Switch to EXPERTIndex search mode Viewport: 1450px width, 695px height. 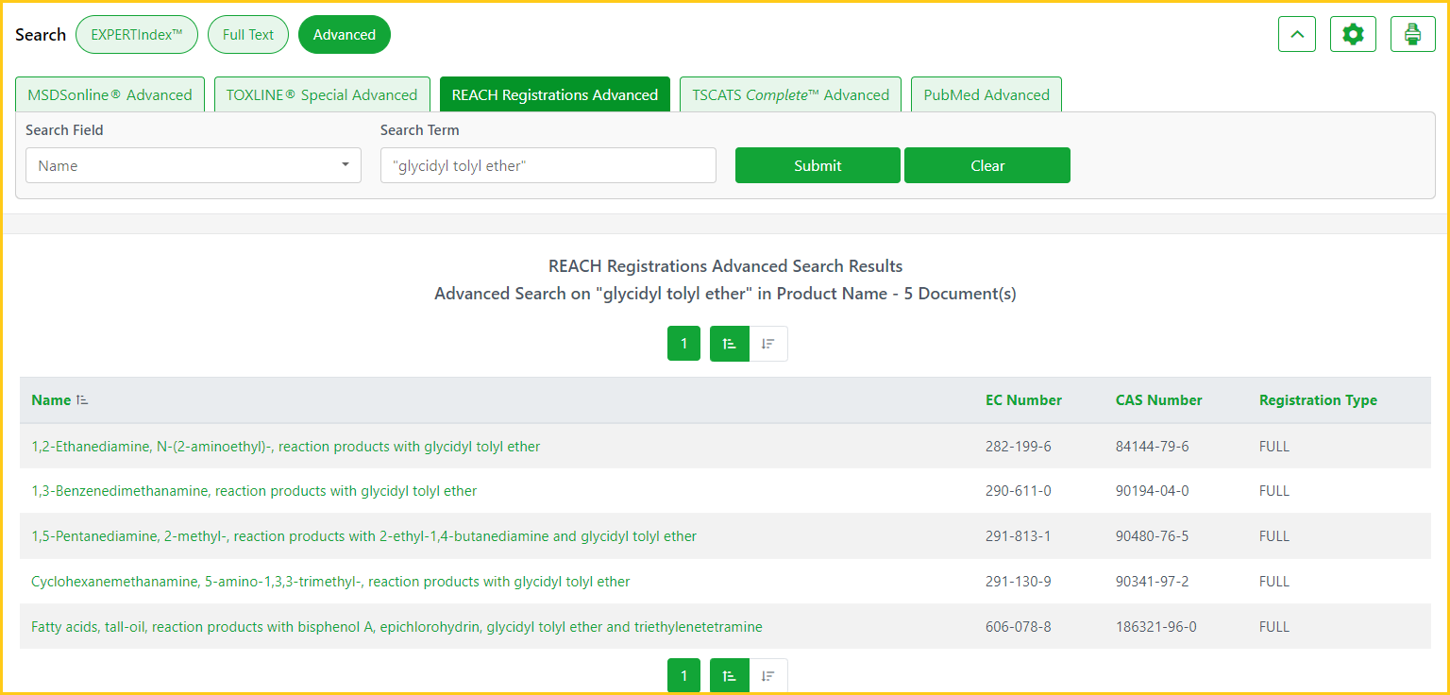[x=136, y=35]
